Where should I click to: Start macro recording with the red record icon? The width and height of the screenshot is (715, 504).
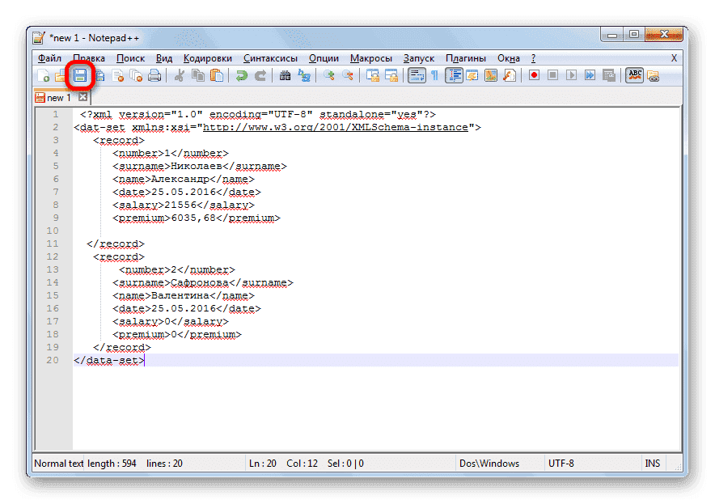(x=535, y=75)
